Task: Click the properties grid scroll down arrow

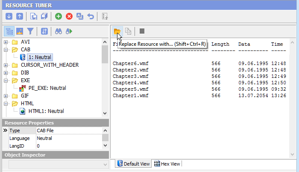Action: click(105, 145)
